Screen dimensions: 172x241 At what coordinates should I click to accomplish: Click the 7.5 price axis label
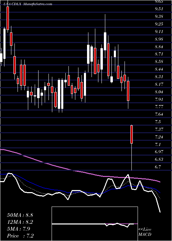[x=158, y=122]
